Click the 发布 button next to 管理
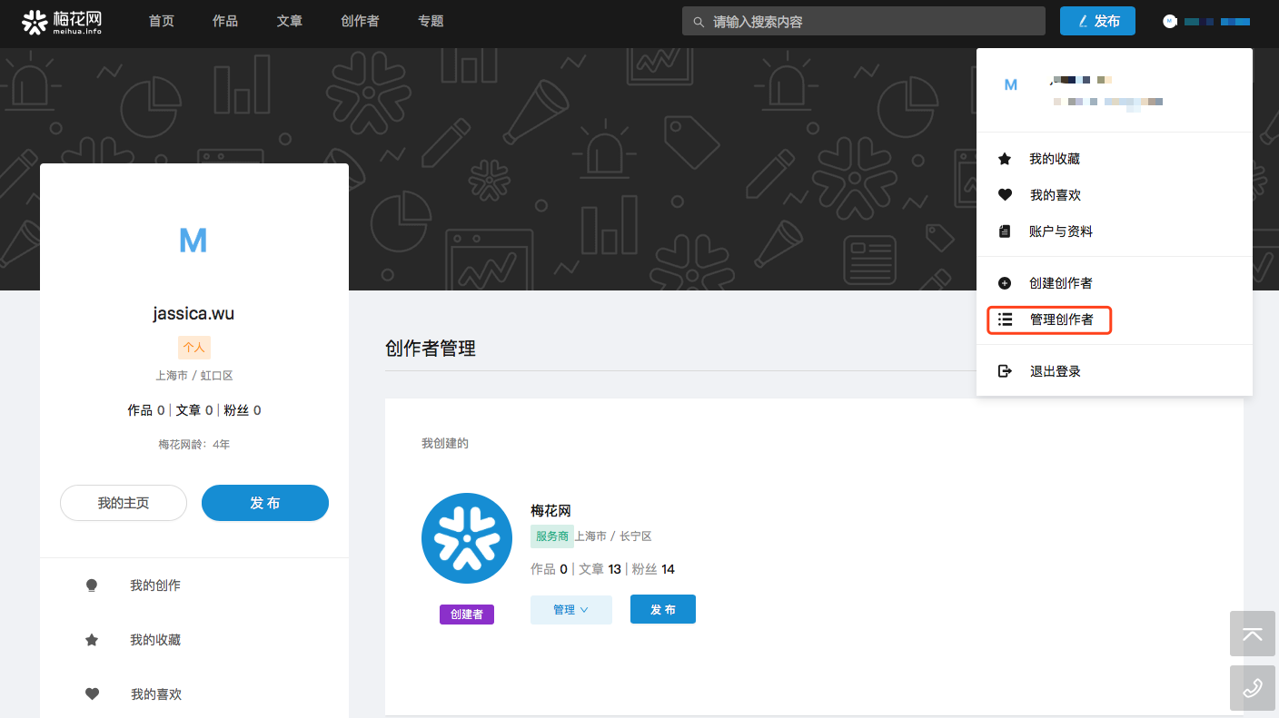The height and width of the screenshot is (718, 1279). click(x=662, y=610)
